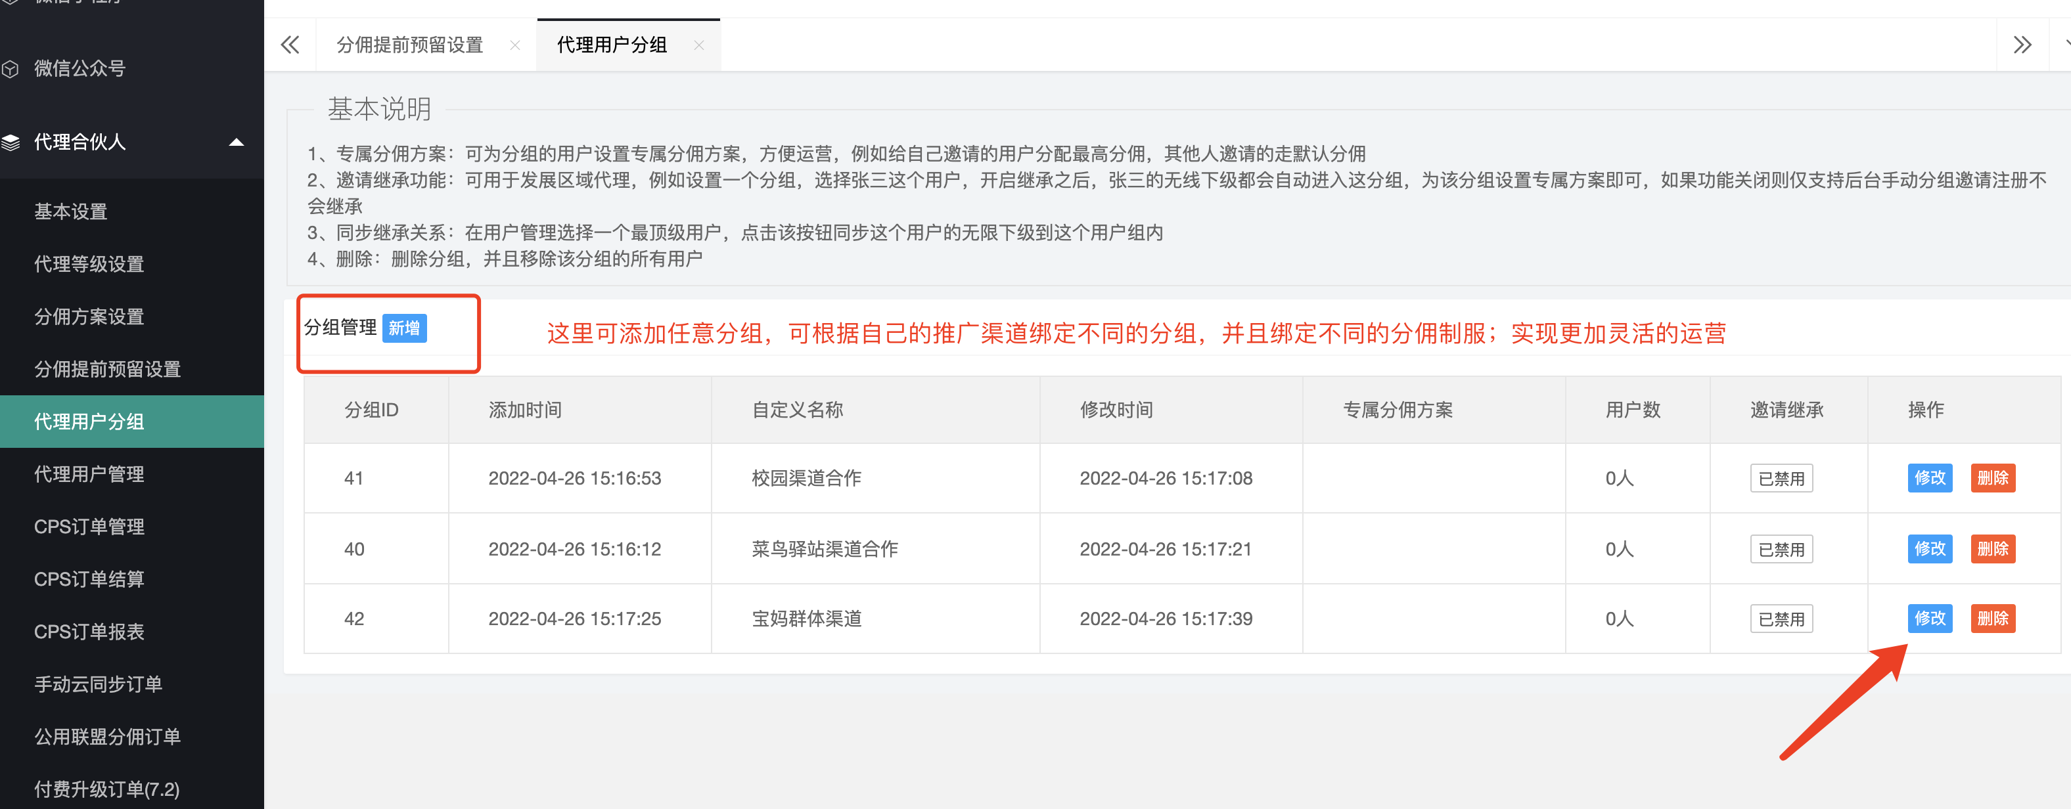The height and width of the screenshot is (809, 2071).
Task: Switch to the 分佣提前预留设置 tab
Action: pyautogui.click(x=409, y=46)
